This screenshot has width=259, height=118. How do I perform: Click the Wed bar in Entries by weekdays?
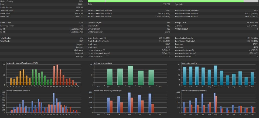coord(131,75)
